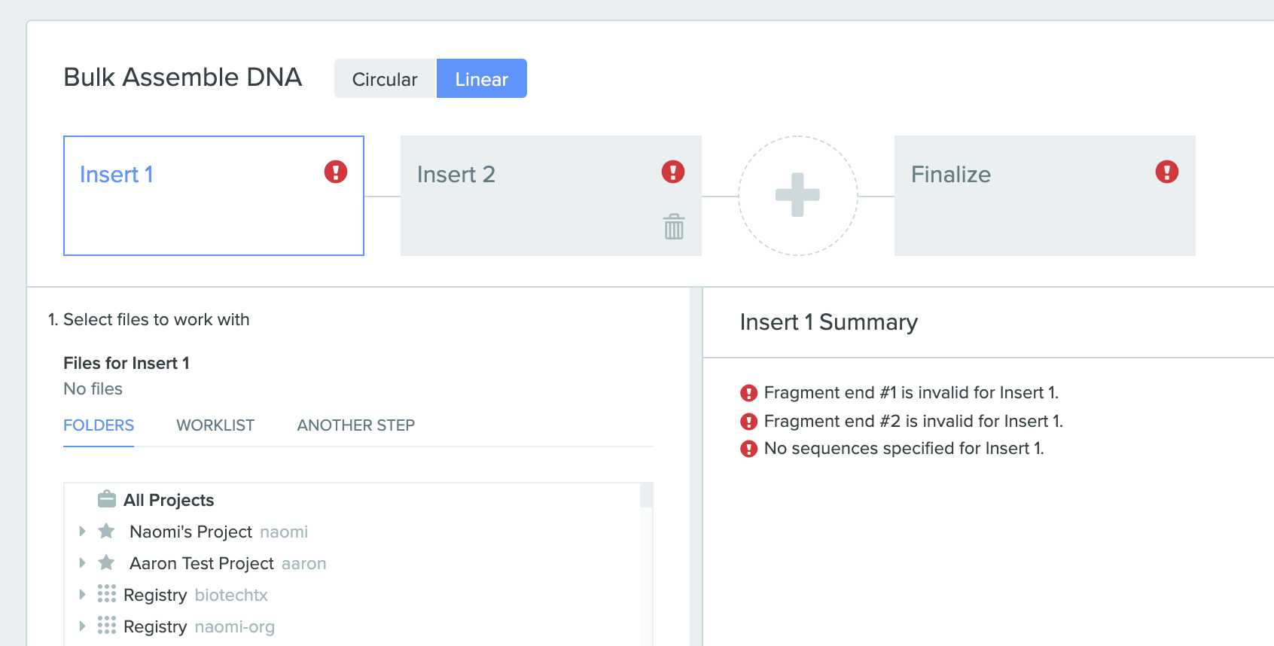
Task: Select the Insert 1 step card
Action: point(214,196)
